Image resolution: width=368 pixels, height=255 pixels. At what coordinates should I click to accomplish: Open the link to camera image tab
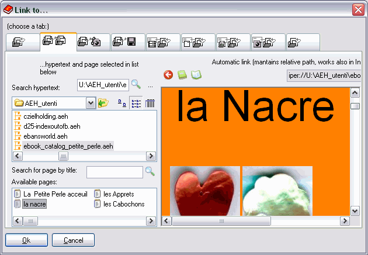(x=93, y=42)
